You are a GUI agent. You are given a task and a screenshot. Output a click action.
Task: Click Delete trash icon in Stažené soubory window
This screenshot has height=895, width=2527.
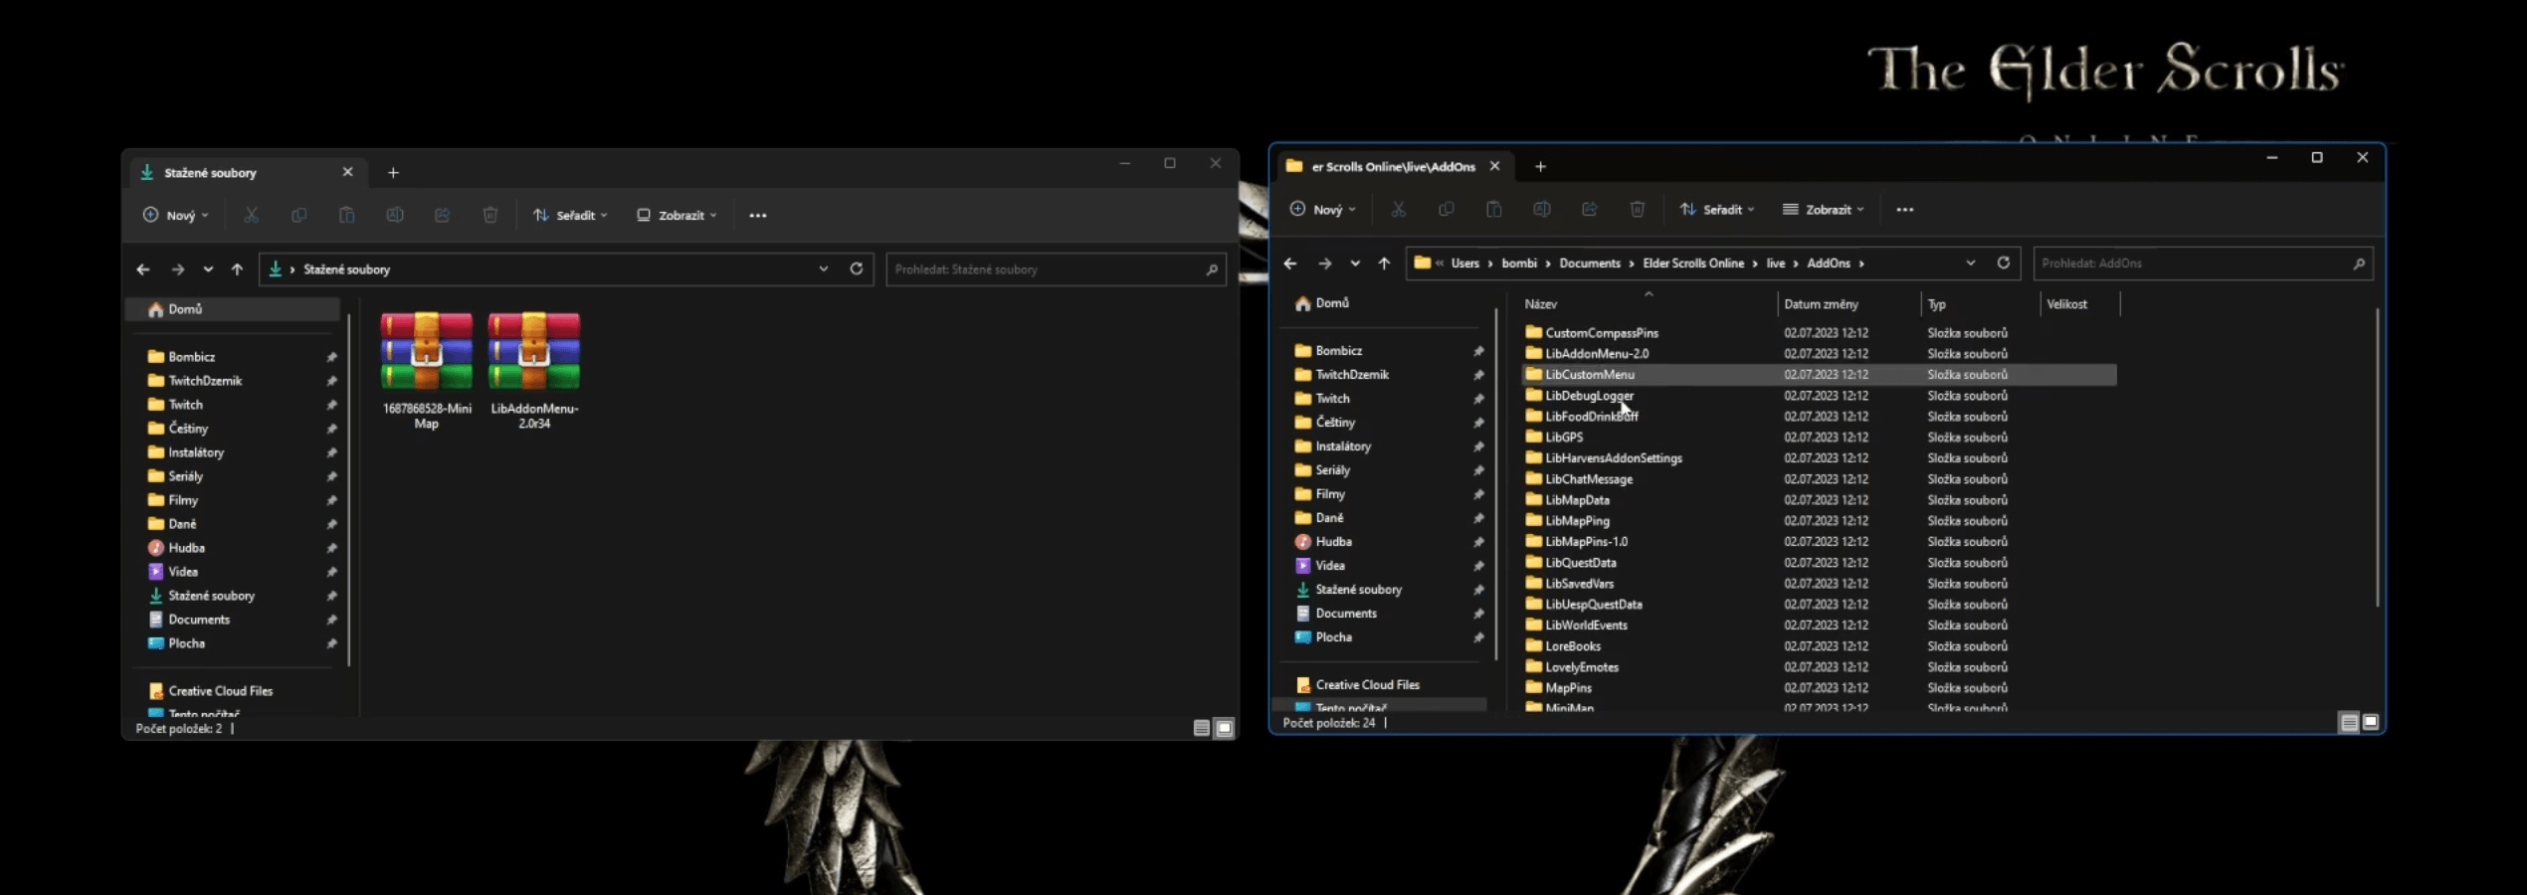[x=490, y=215]
